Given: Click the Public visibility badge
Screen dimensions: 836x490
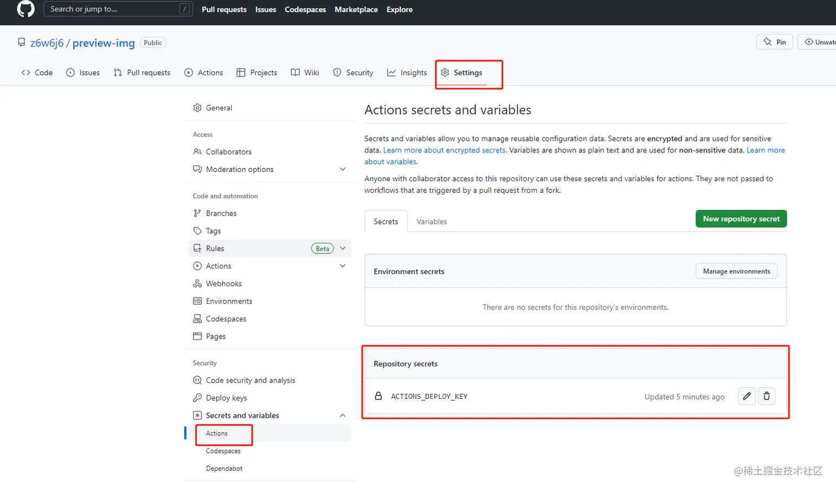Looking at the screenshot, I should coord(153,43).
